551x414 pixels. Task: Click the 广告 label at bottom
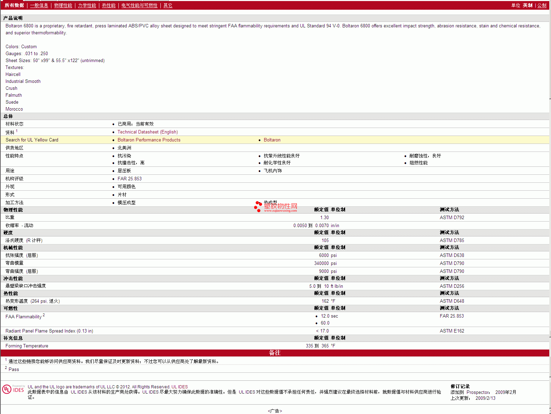(275, 411)
